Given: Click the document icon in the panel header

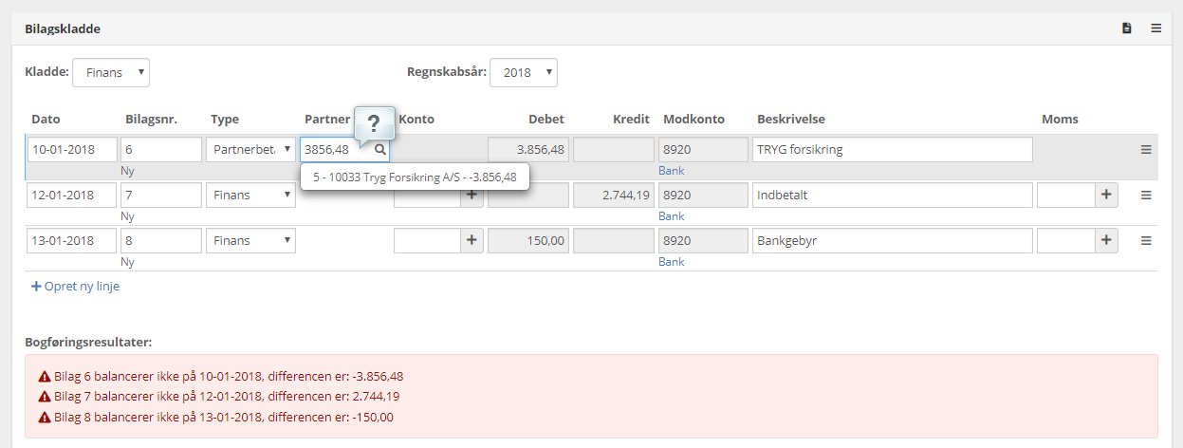Looking at the screenshot, I should [x=1127, y=28].
